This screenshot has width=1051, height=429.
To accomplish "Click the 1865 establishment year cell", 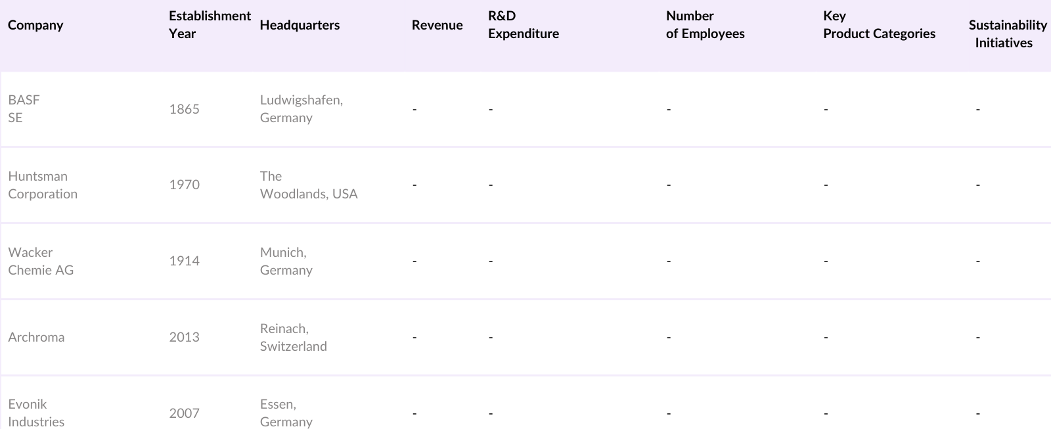I will 184,109.
